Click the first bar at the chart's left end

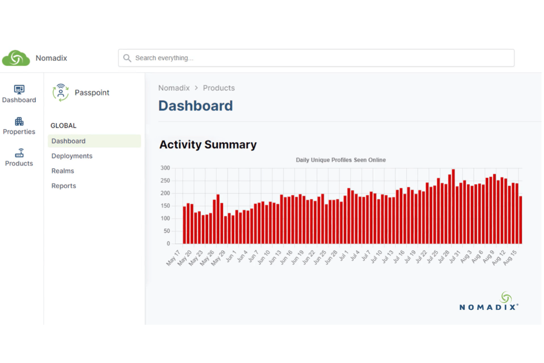click(185, 225)
